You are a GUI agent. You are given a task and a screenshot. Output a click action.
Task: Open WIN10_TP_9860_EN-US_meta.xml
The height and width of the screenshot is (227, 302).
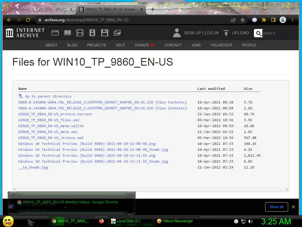(x=48, y=132)
